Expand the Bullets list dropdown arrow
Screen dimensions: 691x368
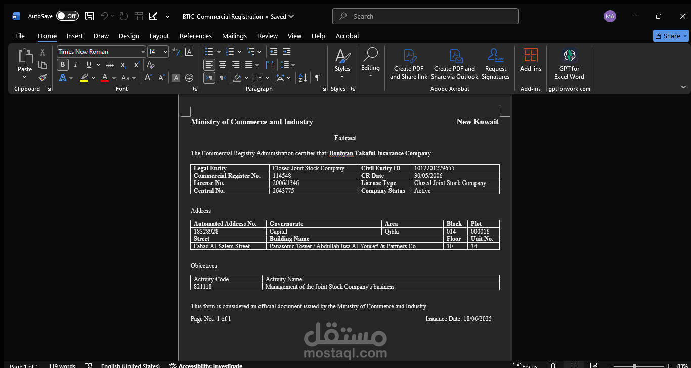tap(219, 52)
